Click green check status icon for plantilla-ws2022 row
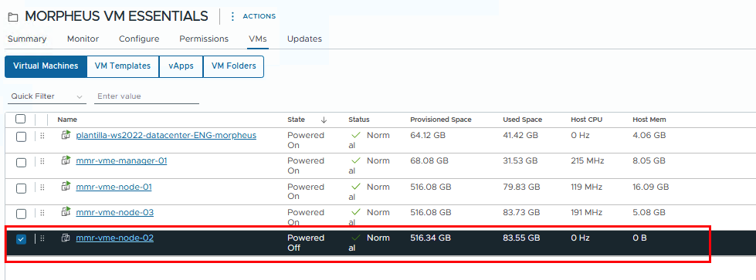The image size is (756, 280). click(356, 135)
